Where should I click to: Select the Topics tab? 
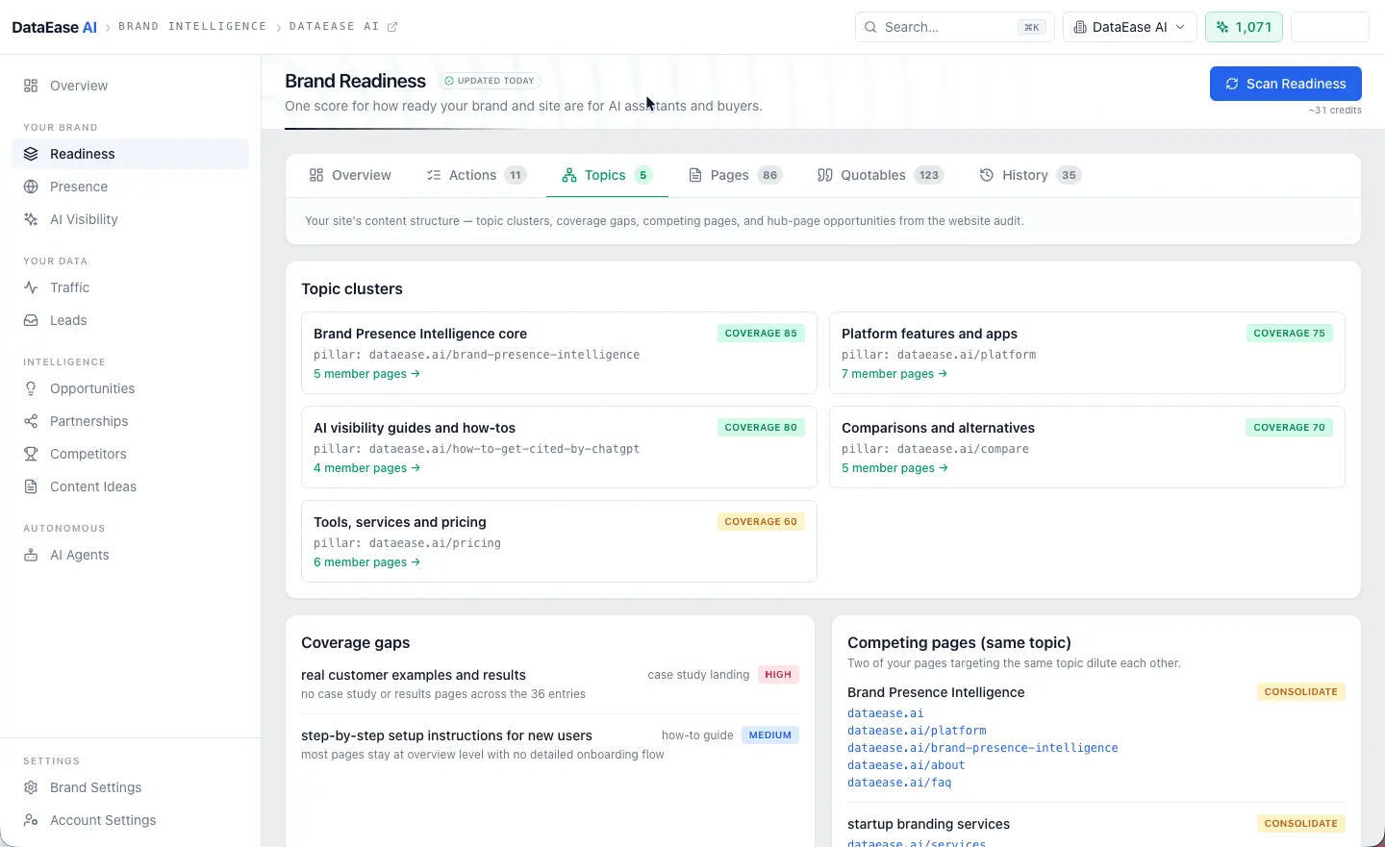tap(607, 175)
